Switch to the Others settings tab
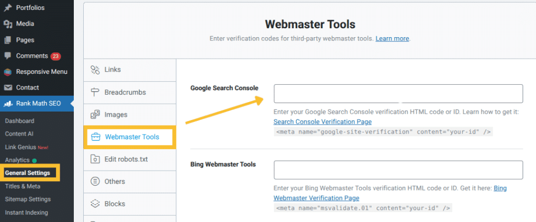Viewport: 536px width, 222px height. pos(130,181)
